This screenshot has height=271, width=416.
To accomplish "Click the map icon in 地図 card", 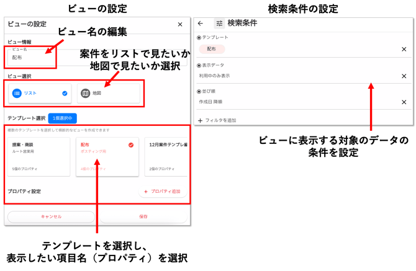I will point(85,93).
